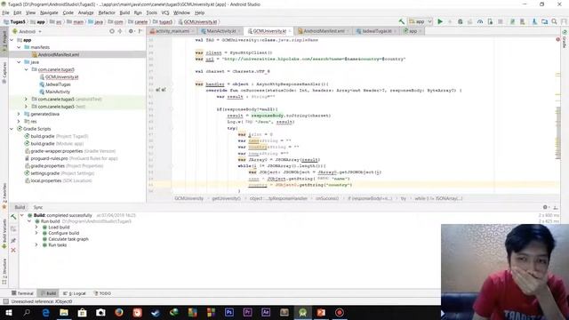This screenshot has width=569, height=320.
Task: Open the Terminal tool window
Action: [x=22, y=293]
